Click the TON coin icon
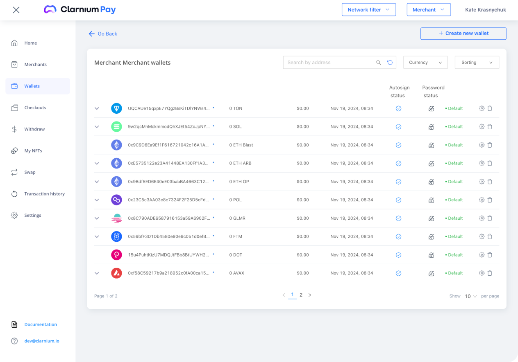 116,108
